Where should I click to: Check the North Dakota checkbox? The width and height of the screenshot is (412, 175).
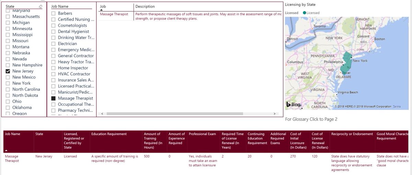coord(8,95)
